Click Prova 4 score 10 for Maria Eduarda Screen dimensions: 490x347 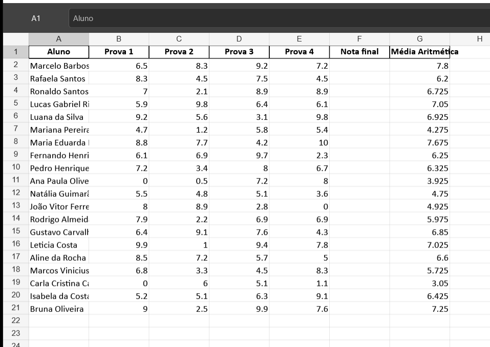[299, 142]
